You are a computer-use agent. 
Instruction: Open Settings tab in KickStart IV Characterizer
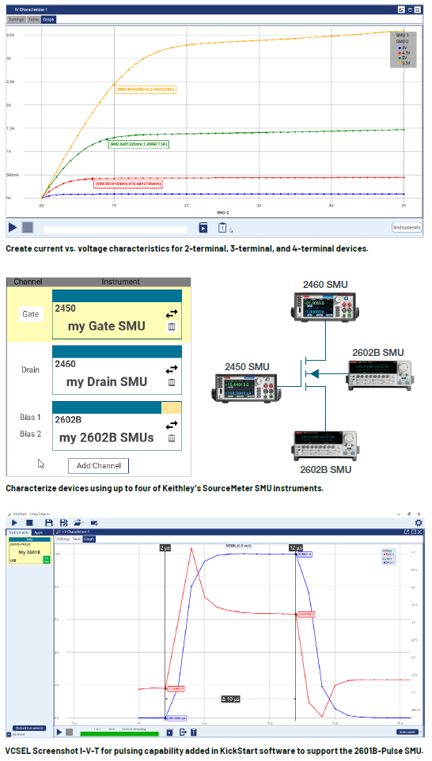point(63,539)
